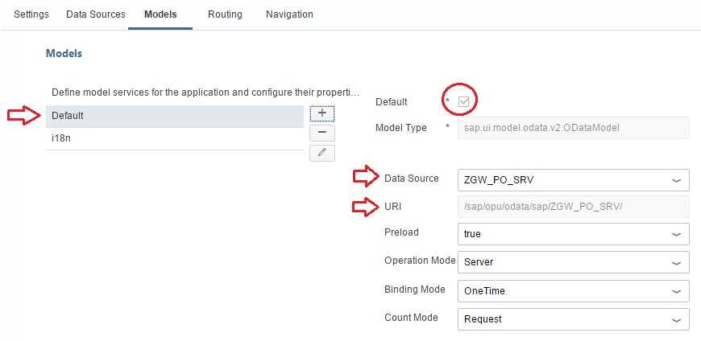Open the Data Source dropdown arrow

pos(676,180)
